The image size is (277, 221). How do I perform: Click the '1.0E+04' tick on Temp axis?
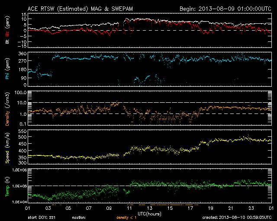pos(19,202)
